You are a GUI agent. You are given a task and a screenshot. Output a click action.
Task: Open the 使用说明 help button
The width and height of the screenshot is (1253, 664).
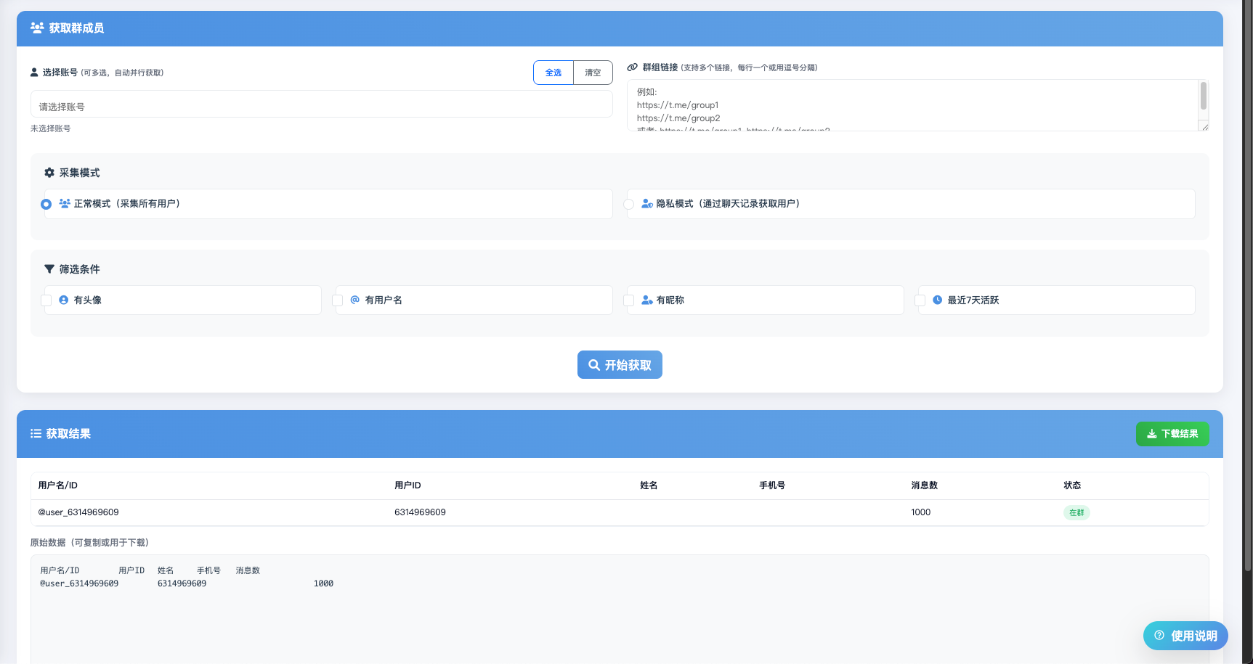point(1185,636)
